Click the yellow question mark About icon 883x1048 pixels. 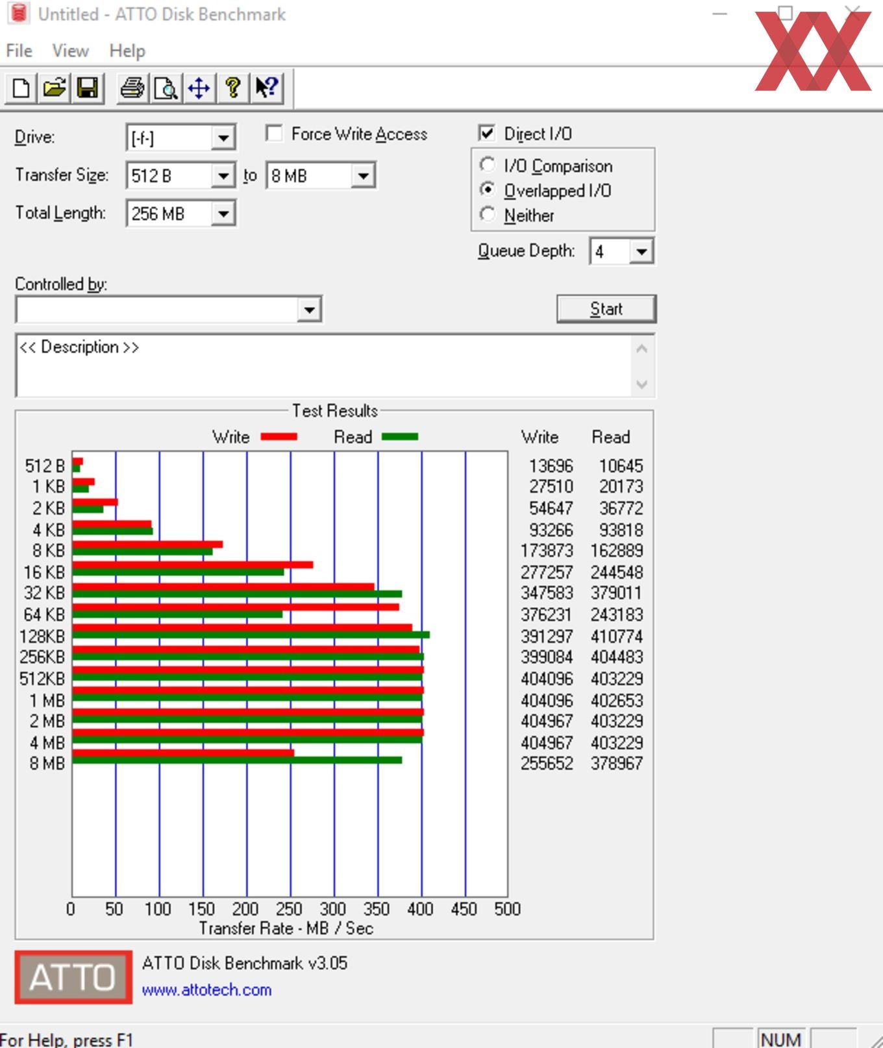[233, 88]
